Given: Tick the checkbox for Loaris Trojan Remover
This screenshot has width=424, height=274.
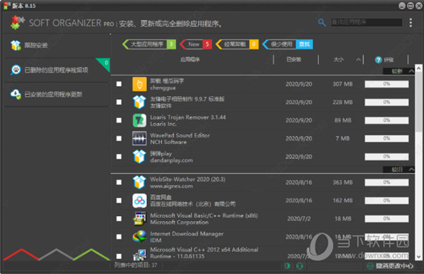Looking at the screenshot, I should (x=119, y=120).
